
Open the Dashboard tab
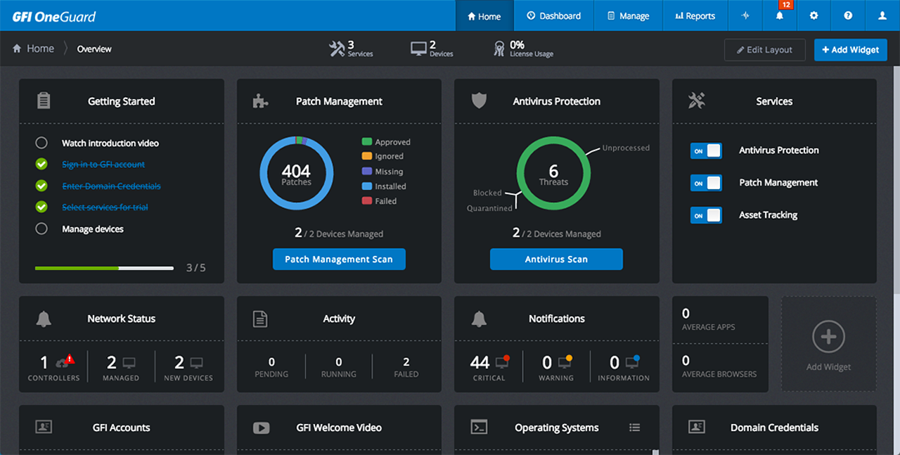[x=553, y=15]
